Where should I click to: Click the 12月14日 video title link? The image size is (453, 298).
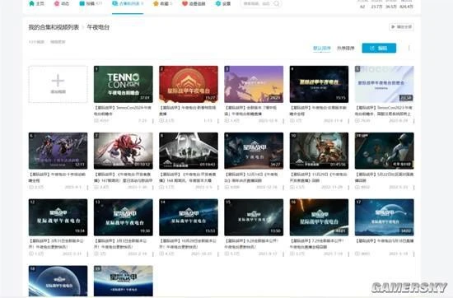pos(251,177)
